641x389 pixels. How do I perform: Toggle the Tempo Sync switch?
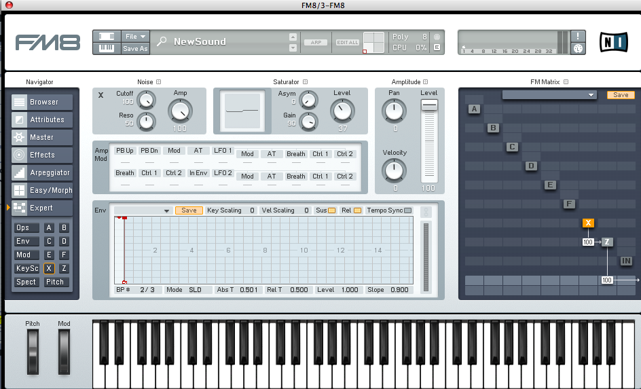click(x=407, y=210)
